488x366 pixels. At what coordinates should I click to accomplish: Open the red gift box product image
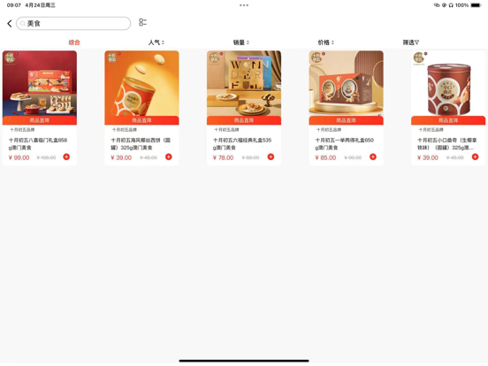pyautogui.click(x=40, y=84)
